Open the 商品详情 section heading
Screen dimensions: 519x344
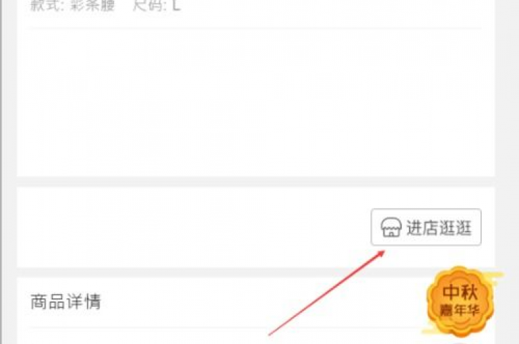tap(66, 302)
